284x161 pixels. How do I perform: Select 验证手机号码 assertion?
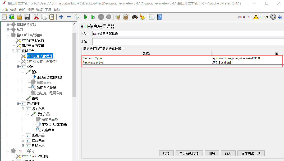tap(46, 88)
